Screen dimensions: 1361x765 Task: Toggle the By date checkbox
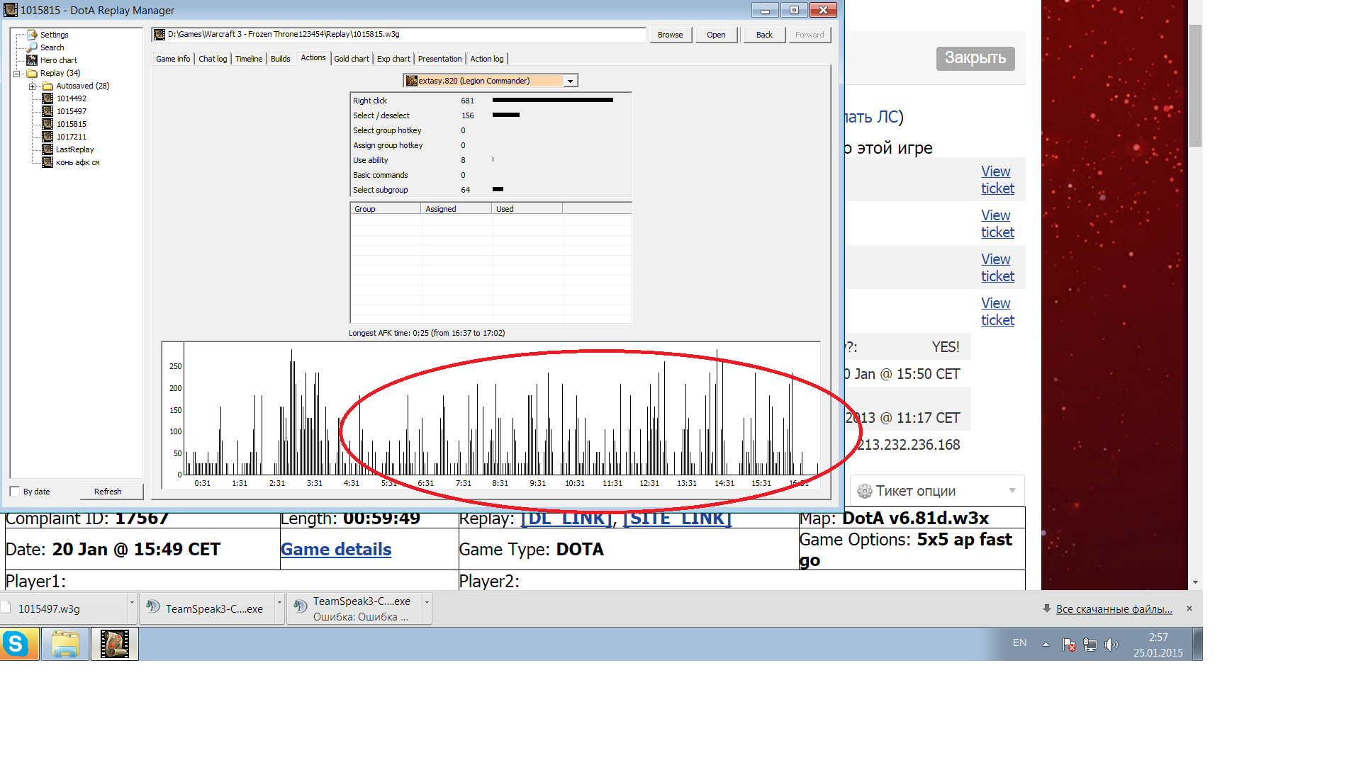pos(15,492)
